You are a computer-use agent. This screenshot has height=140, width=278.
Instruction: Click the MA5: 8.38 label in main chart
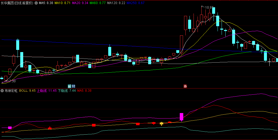click(x=46, y=3)
